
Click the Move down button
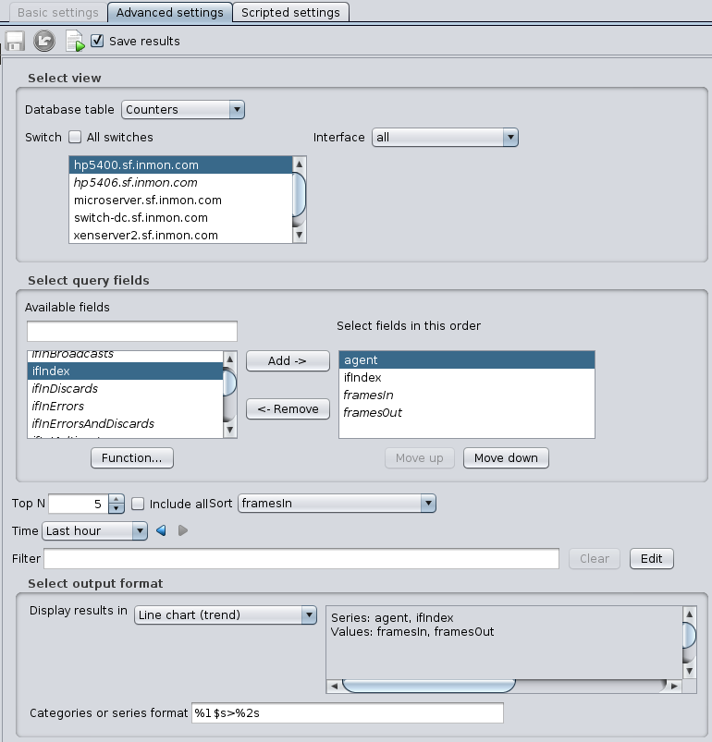point(506,458)
